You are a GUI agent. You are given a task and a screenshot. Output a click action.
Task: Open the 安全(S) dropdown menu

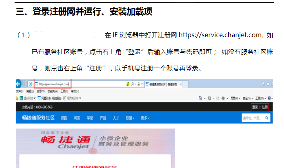click(x=248, y=98)
